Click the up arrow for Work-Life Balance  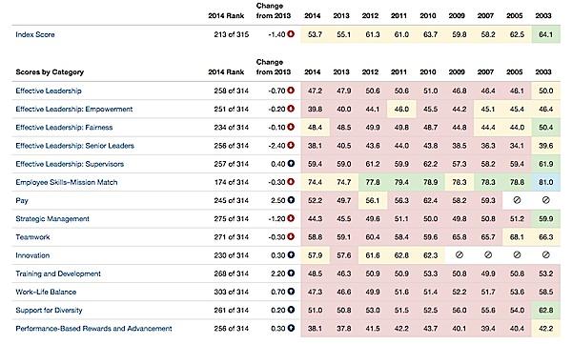[x=291, y=292]
